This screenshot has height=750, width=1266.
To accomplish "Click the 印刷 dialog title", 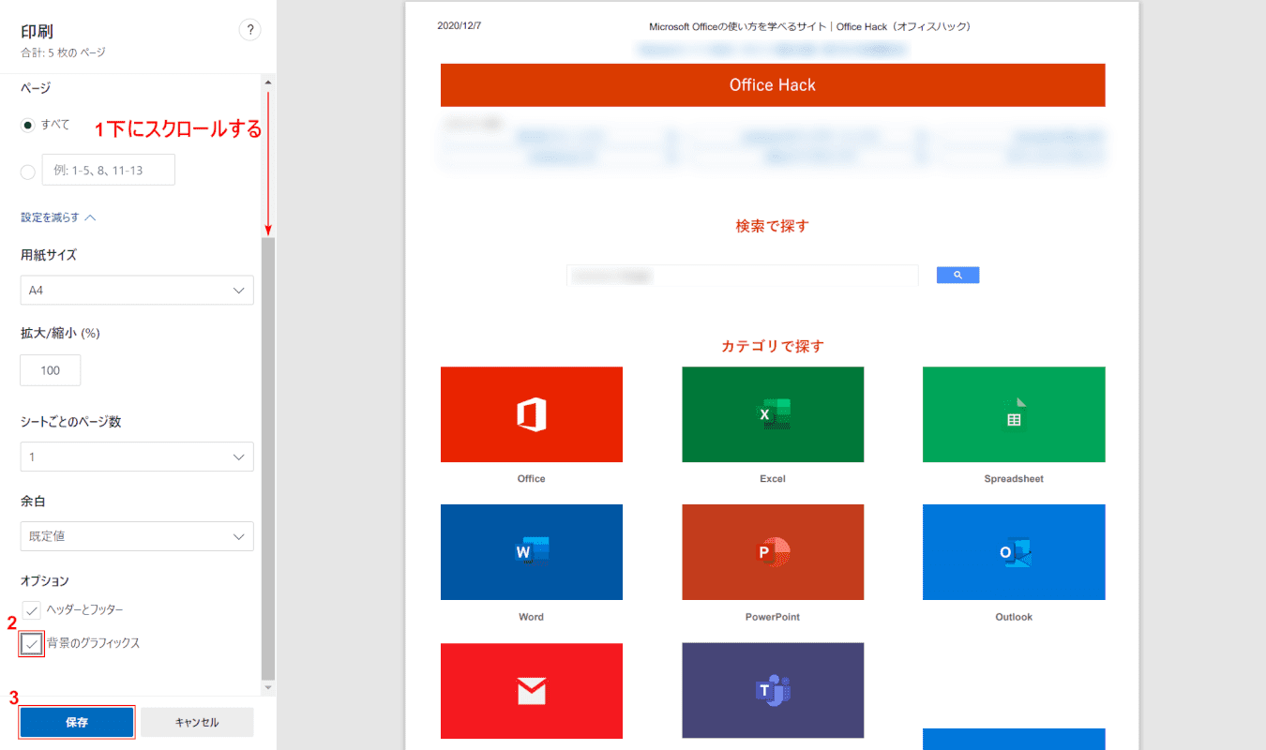I will click(x=37, y=31).
